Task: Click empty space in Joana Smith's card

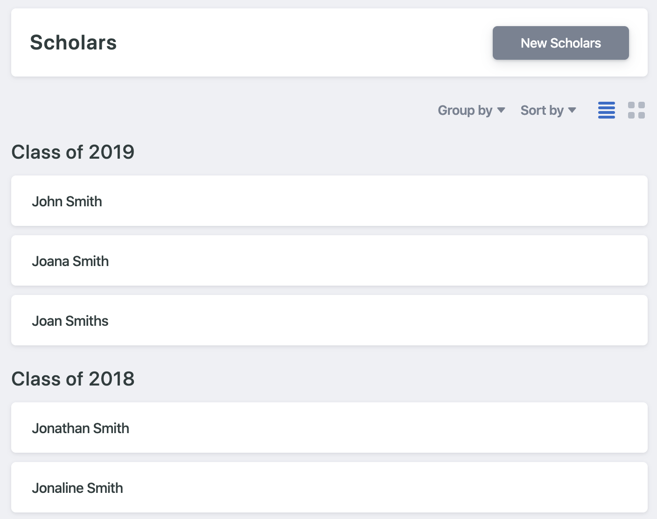Action: coord(373,261)
